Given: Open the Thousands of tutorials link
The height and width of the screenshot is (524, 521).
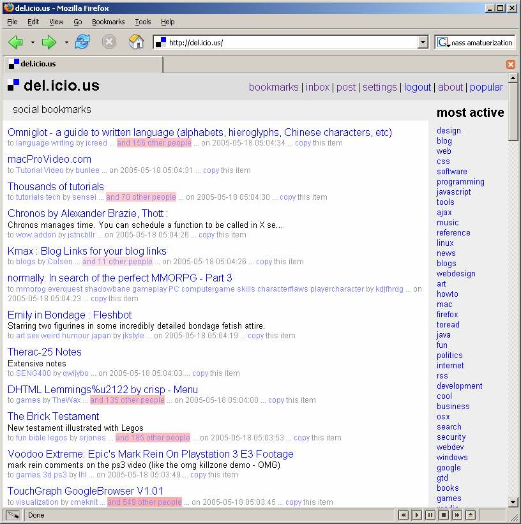Looking at the screenshot, I should (56, 186).
